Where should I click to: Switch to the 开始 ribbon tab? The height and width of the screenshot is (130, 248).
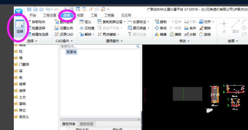33,15
